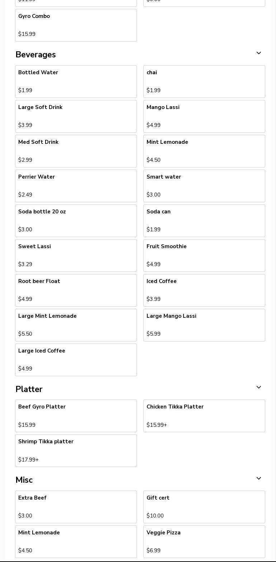Open the Fruit Smoothie item
The width and height of the screenshot is (276, 562).
[x=204, y=255]
